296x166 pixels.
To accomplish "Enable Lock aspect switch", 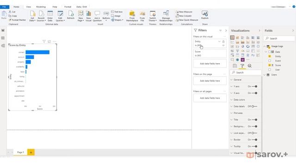I will click(254, 133).
